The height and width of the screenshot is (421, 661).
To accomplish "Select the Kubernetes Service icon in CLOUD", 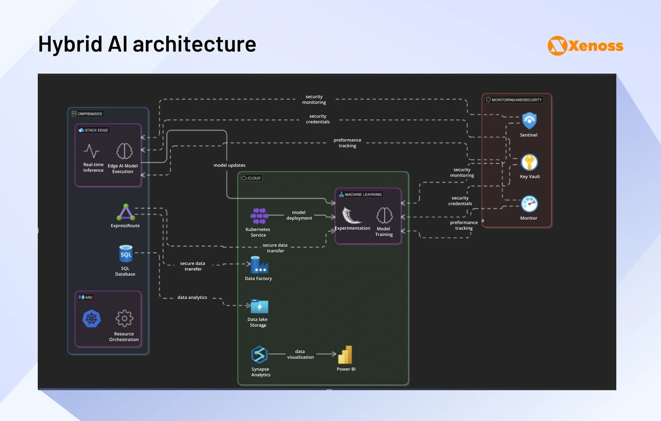I will (258, 215).
